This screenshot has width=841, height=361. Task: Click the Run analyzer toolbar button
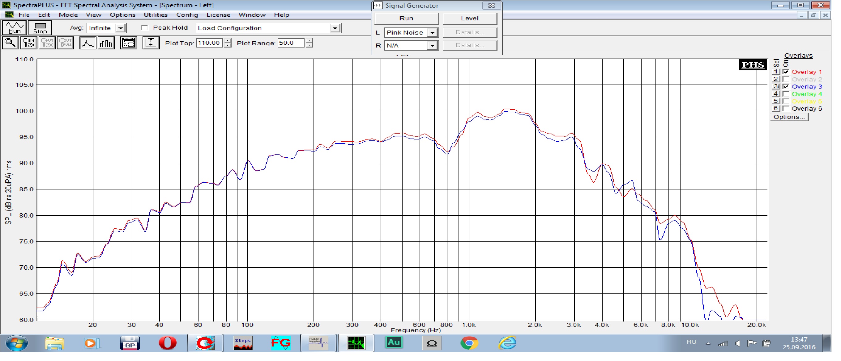click(x=14, y=28)
